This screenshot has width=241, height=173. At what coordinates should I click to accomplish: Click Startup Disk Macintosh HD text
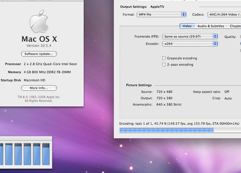coord(35,80)
